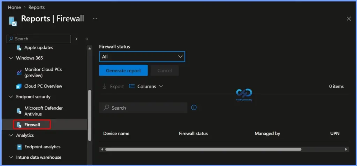Collapse the Endpoint security section
The image size is (357, 166).
11,97
